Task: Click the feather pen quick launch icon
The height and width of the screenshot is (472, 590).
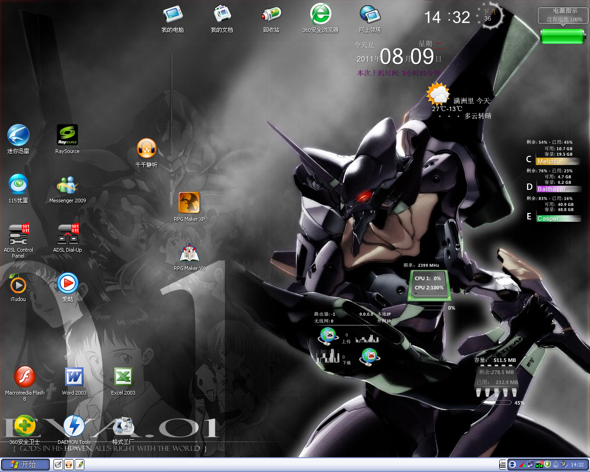Action: [79, 465]
